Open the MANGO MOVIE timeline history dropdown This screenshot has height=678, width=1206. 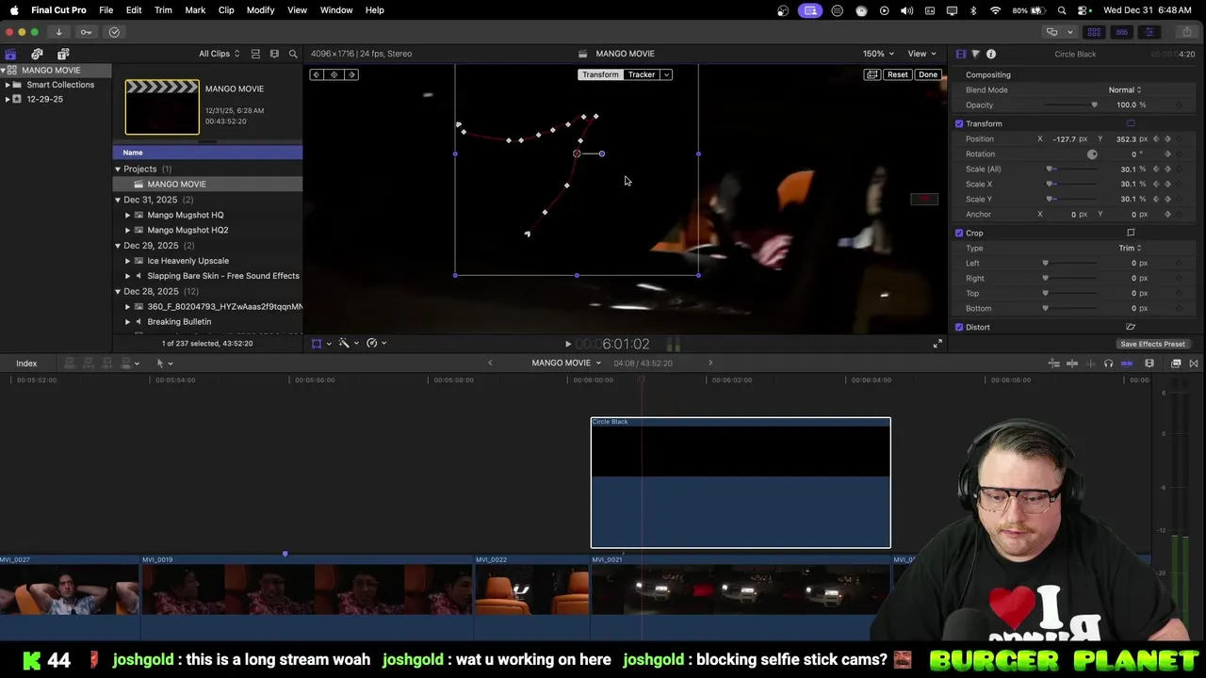[x=566, y=363]
